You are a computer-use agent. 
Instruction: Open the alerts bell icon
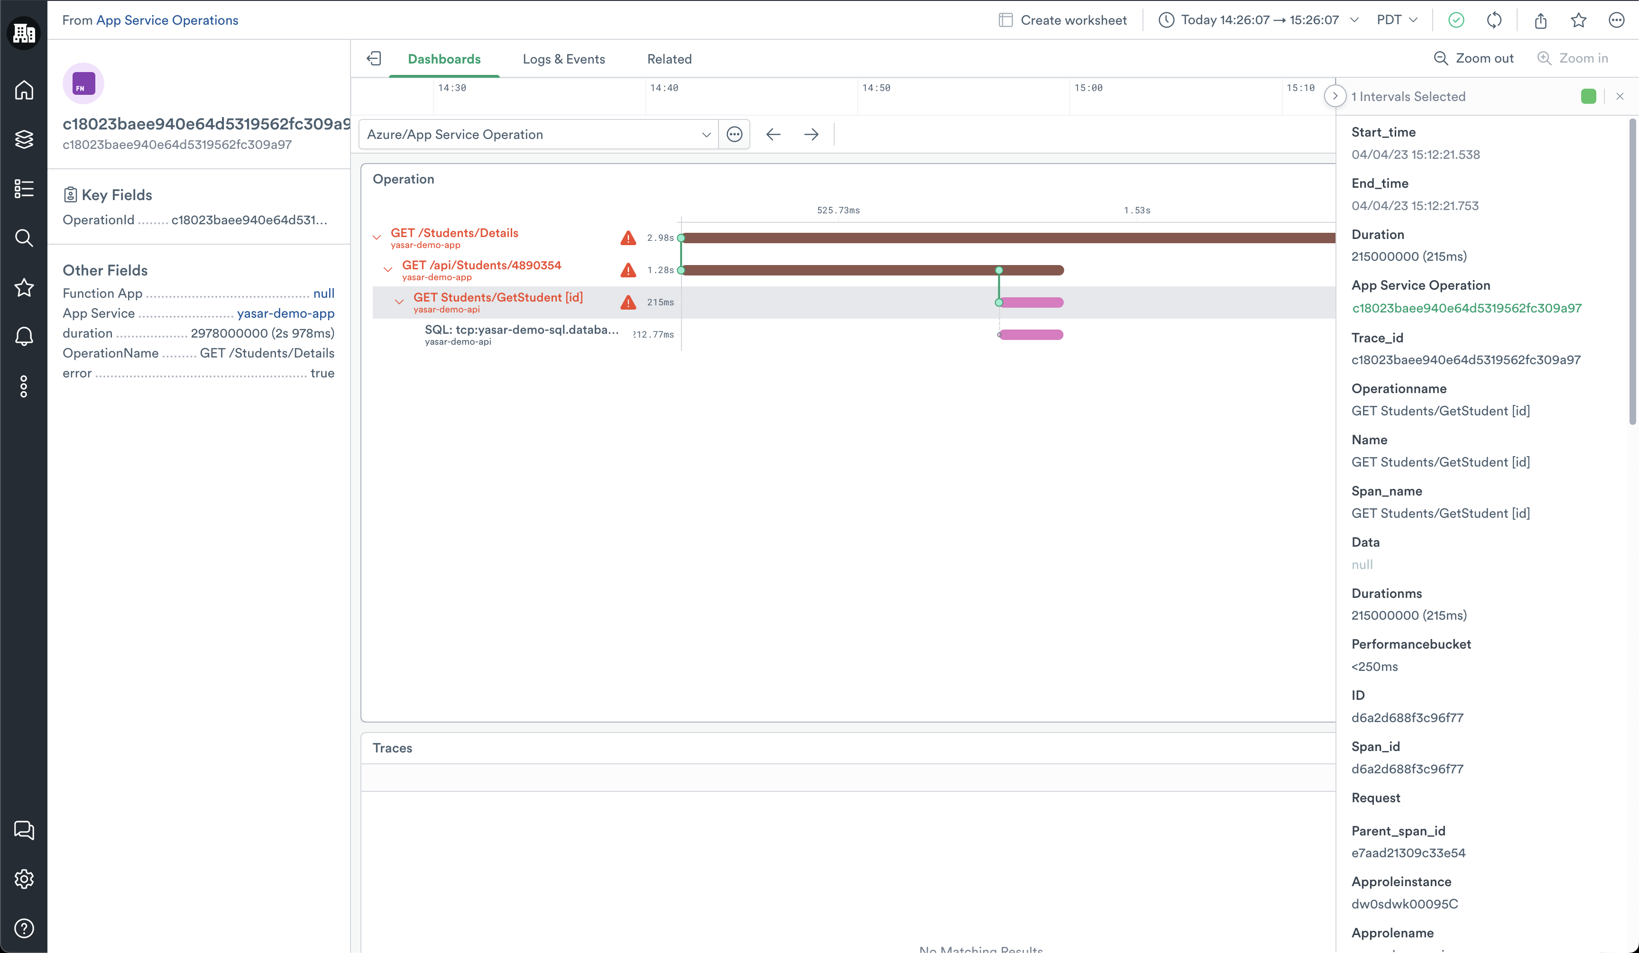24,336
